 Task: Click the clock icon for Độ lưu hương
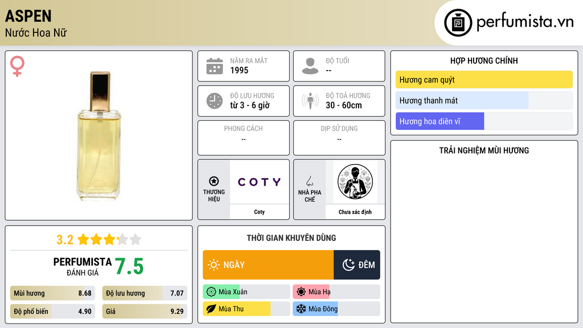click(x=215, y=101)
